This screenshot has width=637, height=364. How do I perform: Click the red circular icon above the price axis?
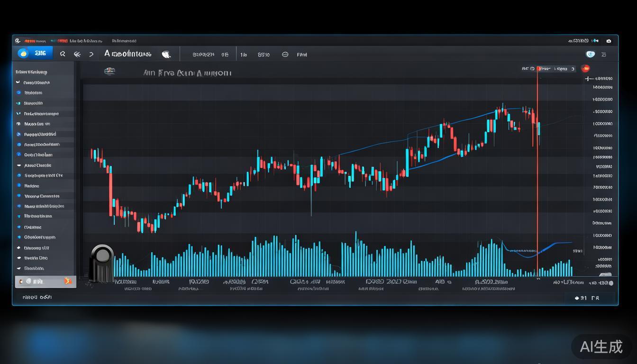point(585,69)
